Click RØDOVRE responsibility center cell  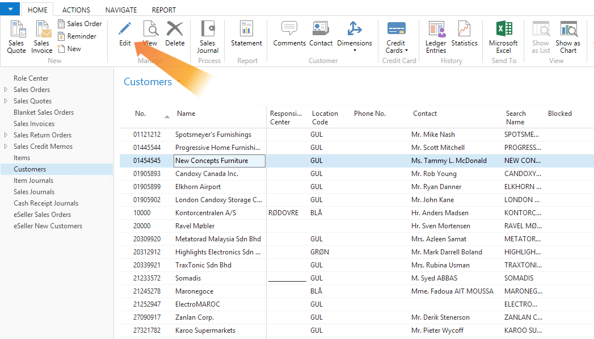283,213
